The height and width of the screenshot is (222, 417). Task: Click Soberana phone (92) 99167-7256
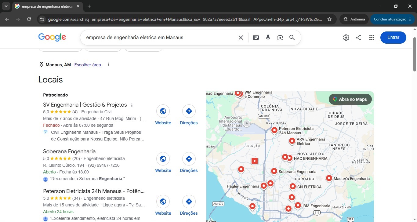[104, 165]
